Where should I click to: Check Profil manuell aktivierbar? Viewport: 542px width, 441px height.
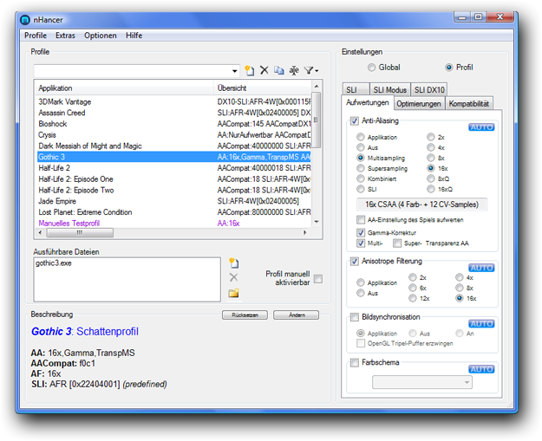(318, 278)
